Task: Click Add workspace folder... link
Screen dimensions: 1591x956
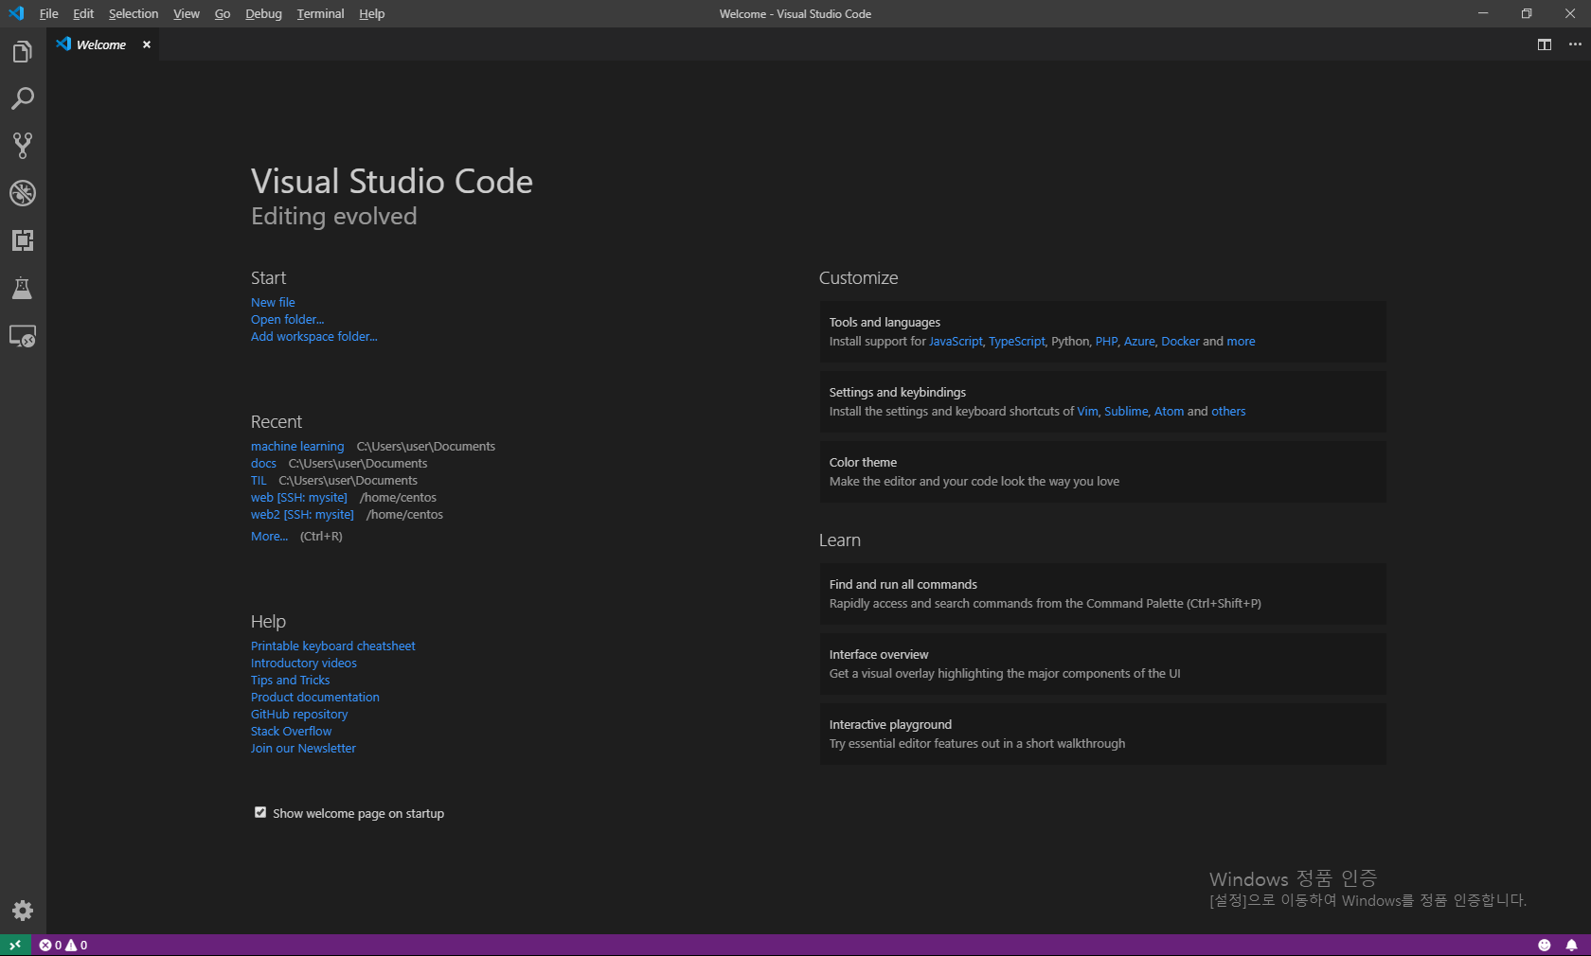Action: click(313, 336)
